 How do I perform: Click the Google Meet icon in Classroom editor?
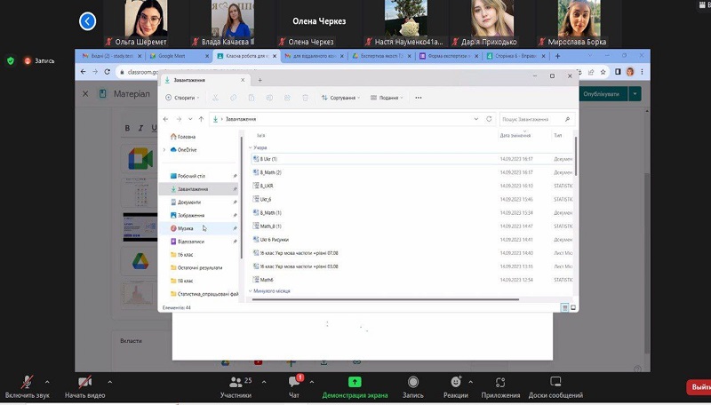point(140,159)
